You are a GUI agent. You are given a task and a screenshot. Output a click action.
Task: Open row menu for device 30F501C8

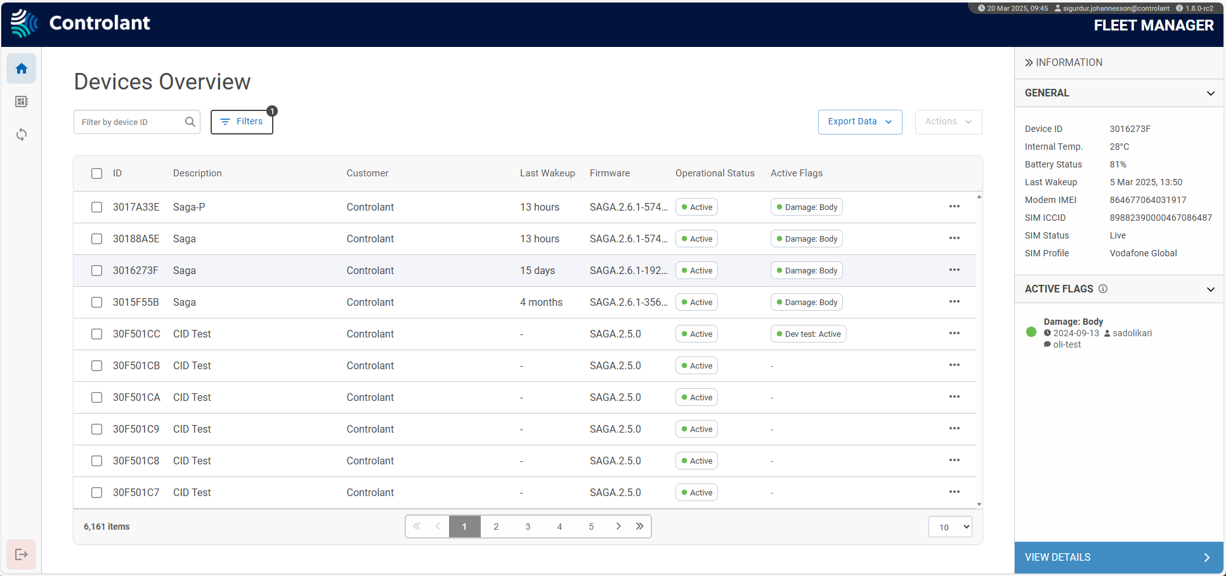955,461
